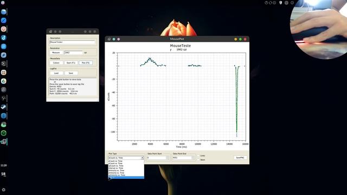The width and height of the screenshot is (347, 195).
Task: Click the dock clock showing 11:20
Action: 4,165
